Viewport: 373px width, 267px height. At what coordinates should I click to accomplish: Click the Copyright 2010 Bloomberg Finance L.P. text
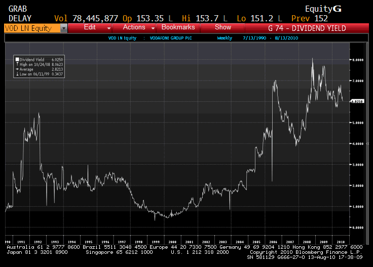(x=306, y=252)
